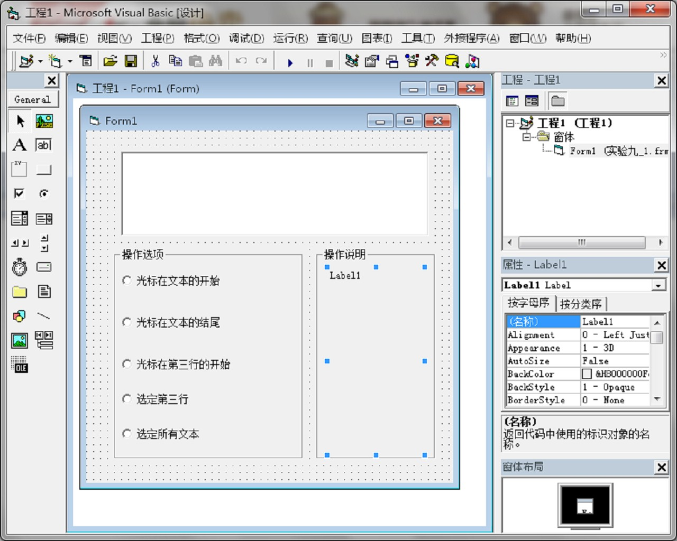Image resolution: width=677 pixels, height=541 pixels.
Task: Select the Shape tool in the toolbox
Action: coord(20,316)
